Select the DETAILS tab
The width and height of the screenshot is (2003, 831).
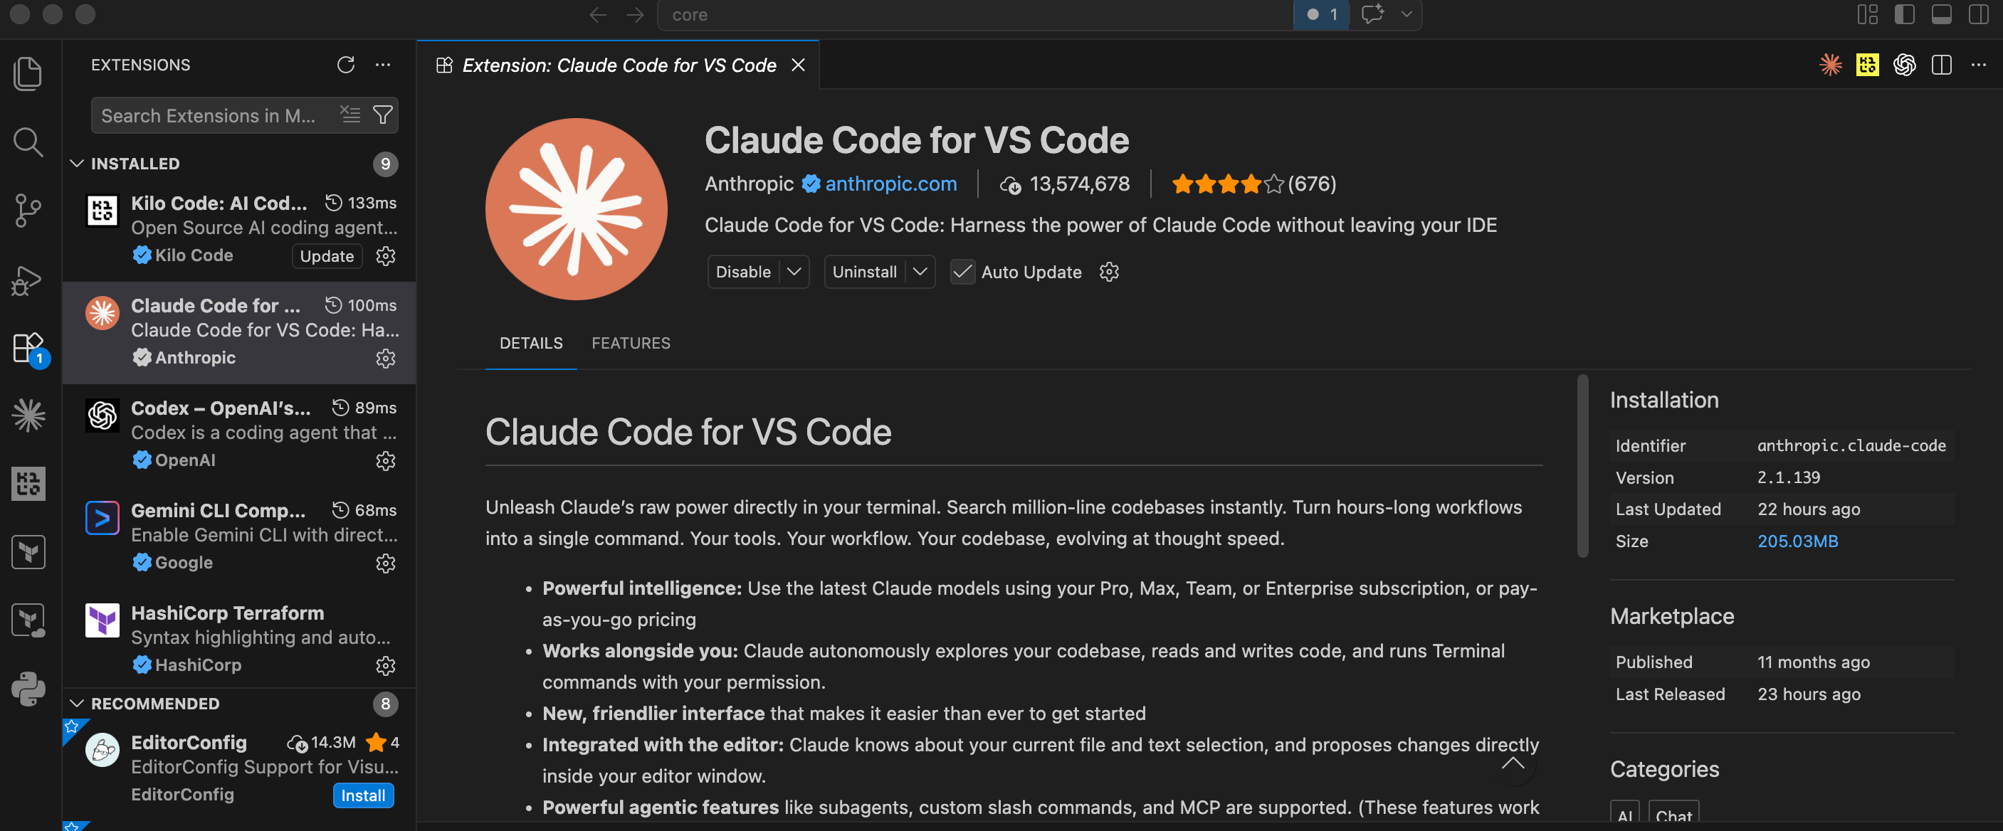[531, 343]
